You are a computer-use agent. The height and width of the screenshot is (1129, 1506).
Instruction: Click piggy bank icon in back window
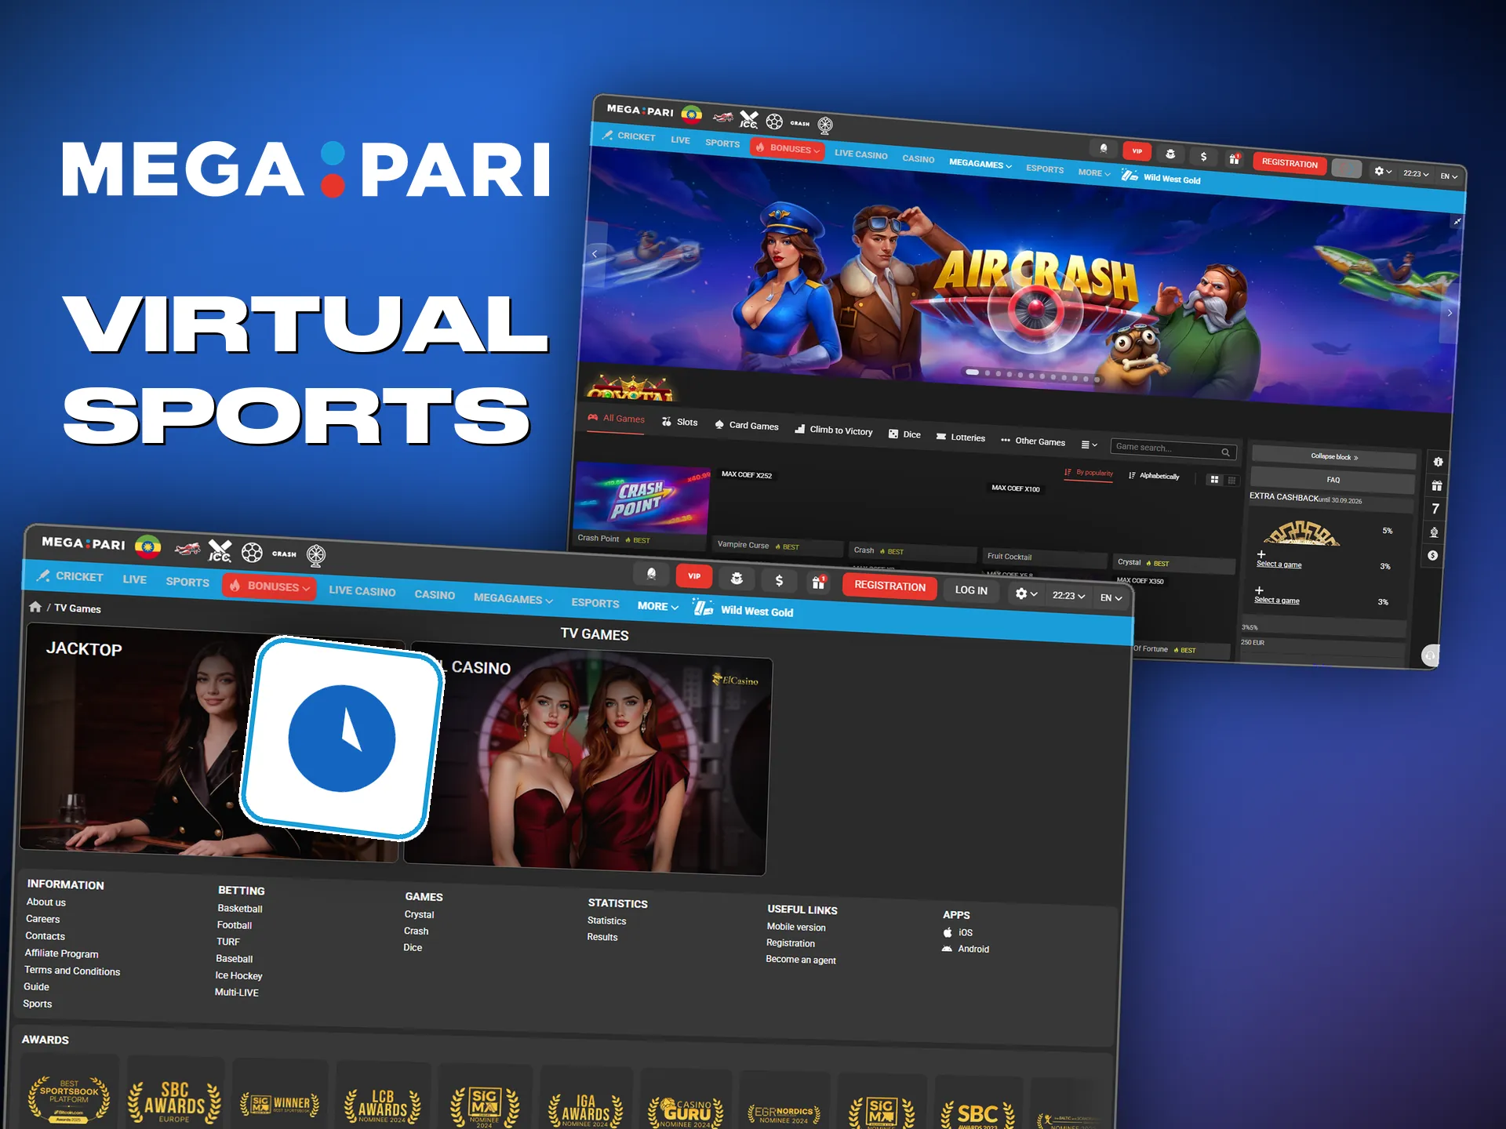tap(1170, 154)
